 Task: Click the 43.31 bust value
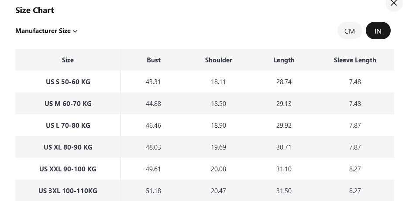click(153, 82)
